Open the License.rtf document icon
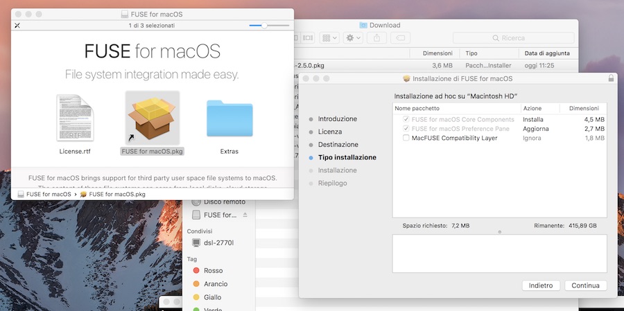 coord(75,118)
